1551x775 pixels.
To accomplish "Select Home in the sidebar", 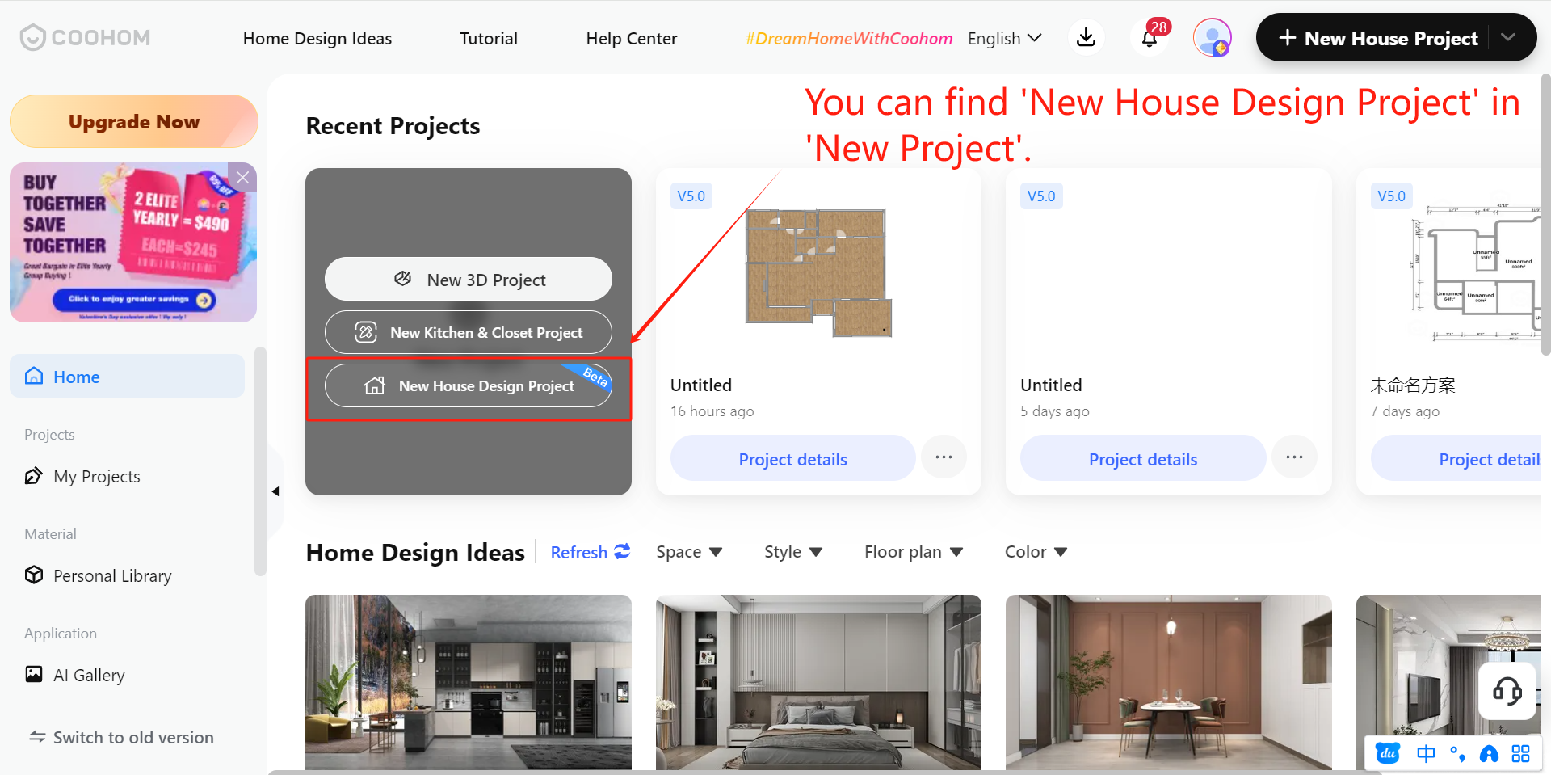I will (127, 376).
